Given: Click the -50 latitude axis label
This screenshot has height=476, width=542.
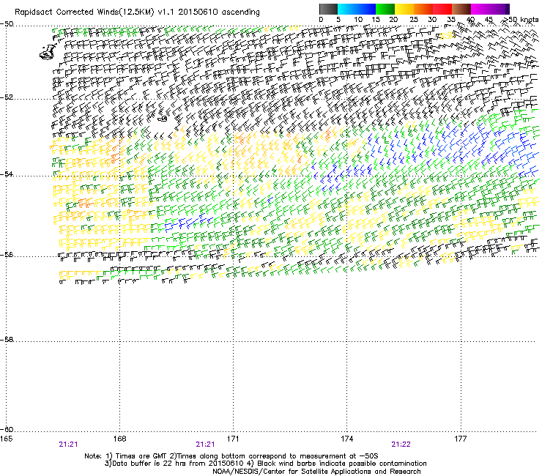Looking at the screenshot, I should 7,24.
